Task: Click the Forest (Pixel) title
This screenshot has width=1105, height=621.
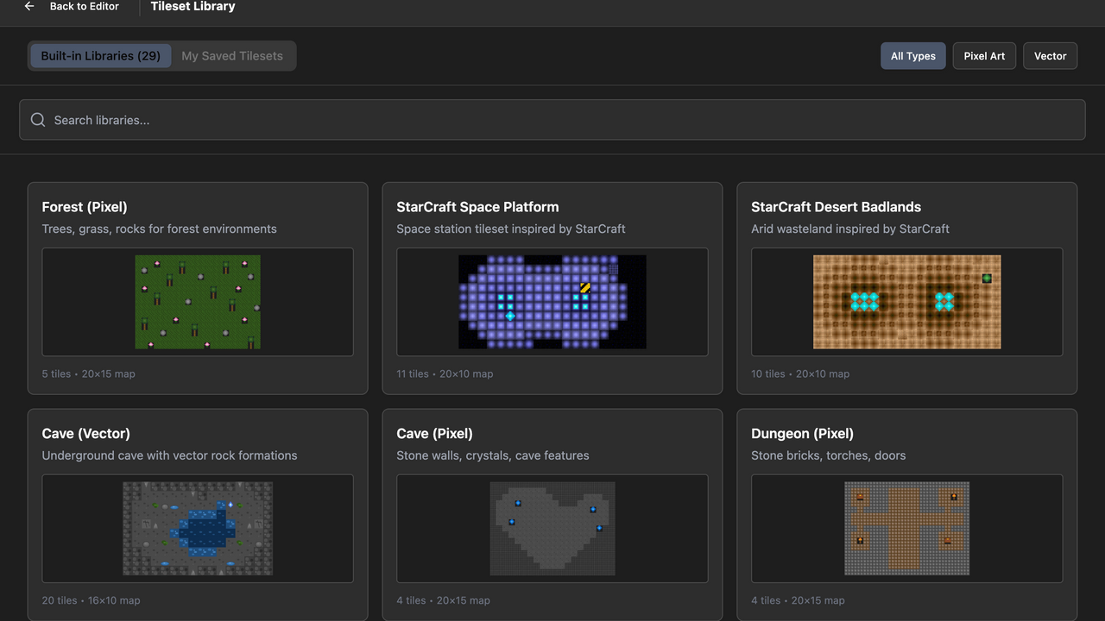Action: pos(85,207)
